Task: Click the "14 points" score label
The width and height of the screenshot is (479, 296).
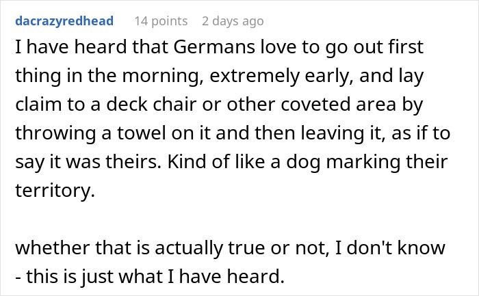Action: (x=159, y=21)
